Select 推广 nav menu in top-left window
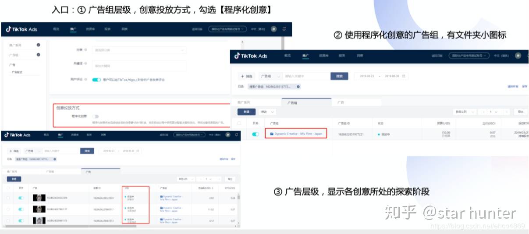The width and height of the screenshot is (529, 234). pyautogui.click(x=72, y=29)
